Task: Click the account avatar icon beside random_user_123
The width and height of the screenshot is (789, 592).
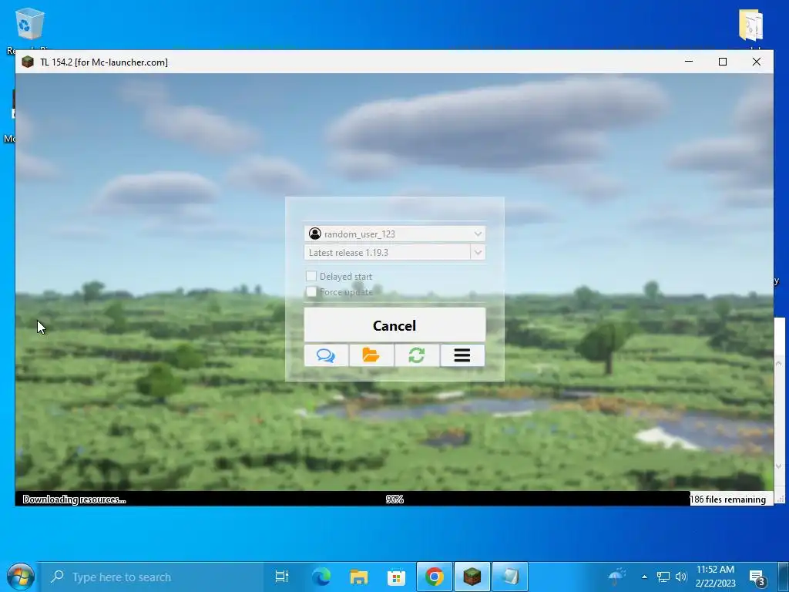Action: [315, 234]
